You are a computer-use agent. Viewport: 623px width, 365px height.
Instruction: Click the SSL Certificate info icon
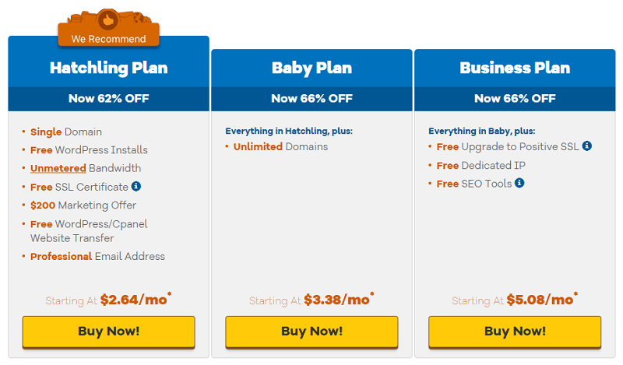pyautogui.click(x=136, y=186)
